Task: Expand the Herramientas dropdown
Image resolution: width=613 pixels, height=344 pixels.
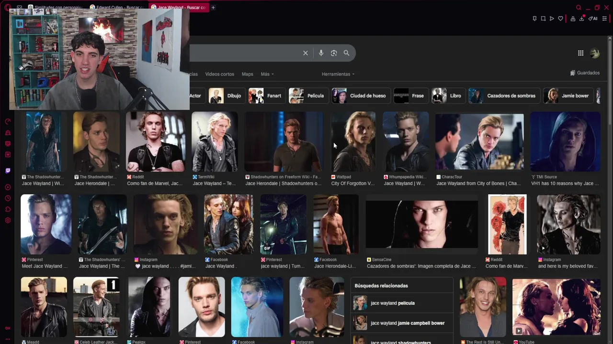Action: tap(338, 74)
